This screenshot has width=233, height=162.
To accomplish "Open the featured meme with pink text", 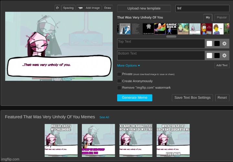I will pyautogui.click(x=98, y=140).
